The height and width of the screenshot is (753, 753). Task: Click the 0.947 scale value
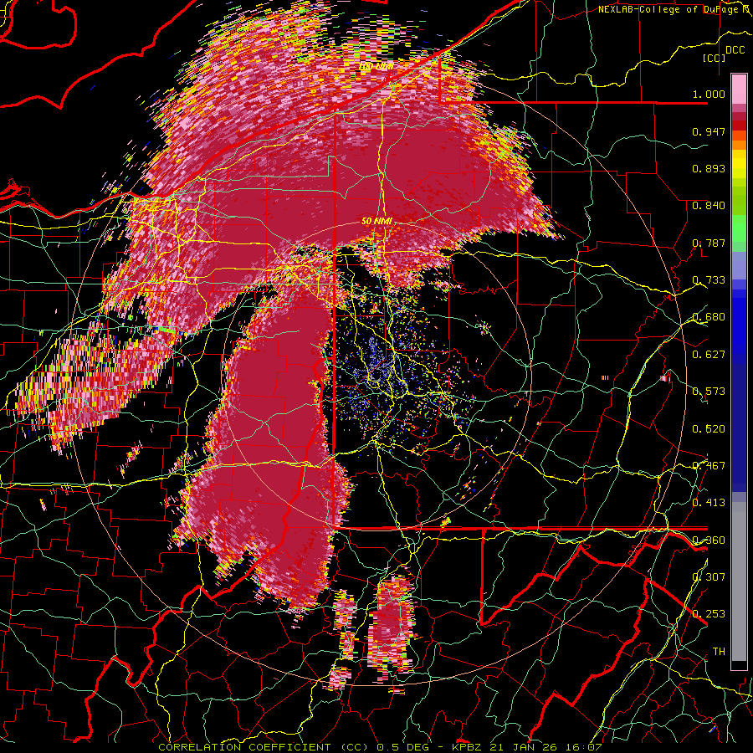pyautogui.click(x=709, y=131)
